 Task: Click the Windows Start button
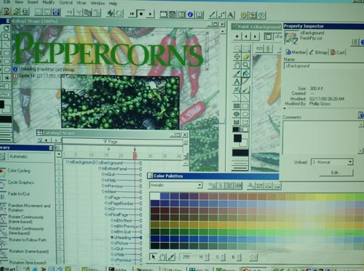click(8, 269)
